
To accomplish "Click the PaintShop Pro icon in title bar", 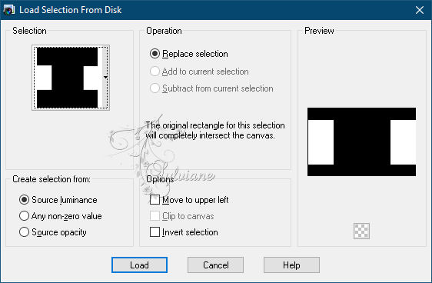I will [8, 10].
